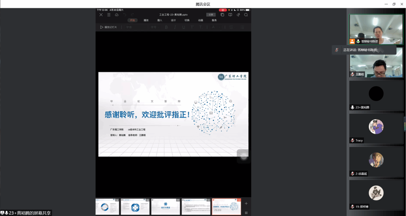Open the font size (字号) dropdown

154,27
